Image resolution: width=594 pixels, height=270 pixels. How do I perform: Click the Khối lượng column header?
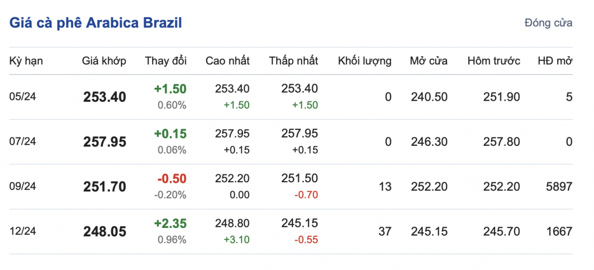pyautogui.click(x=365, y=61)
